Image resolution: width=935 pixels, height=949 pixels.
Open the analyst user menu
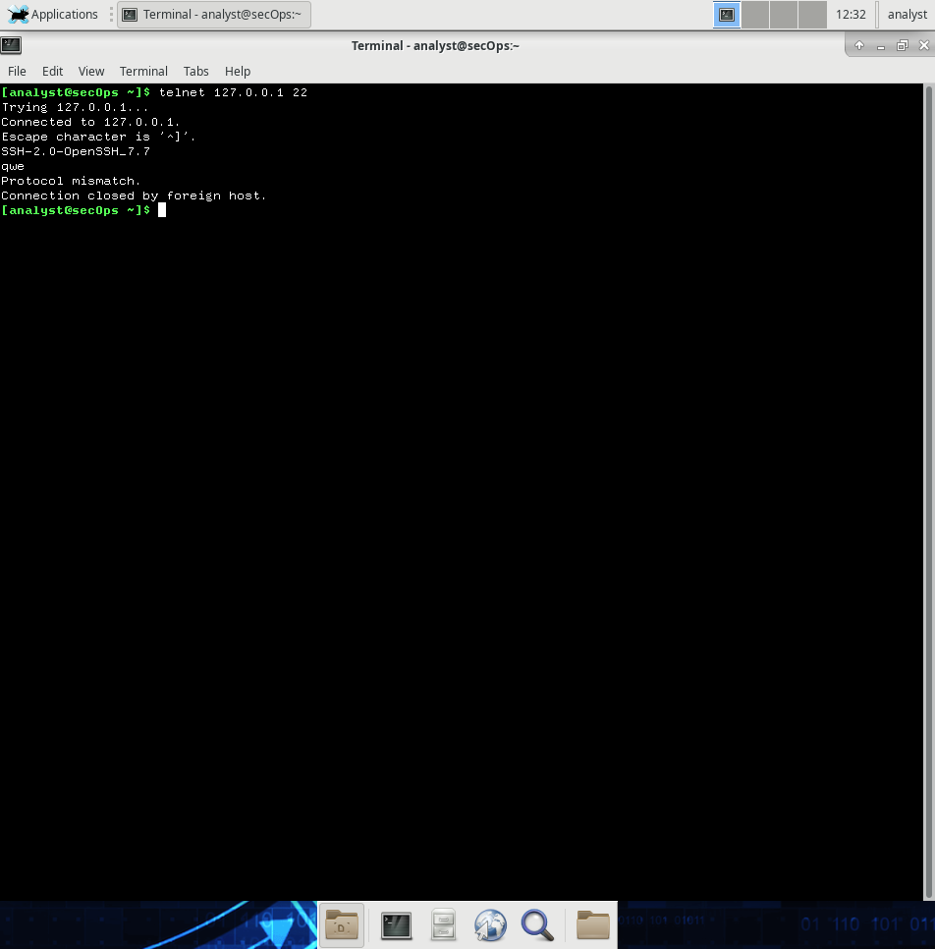(907, 15)
